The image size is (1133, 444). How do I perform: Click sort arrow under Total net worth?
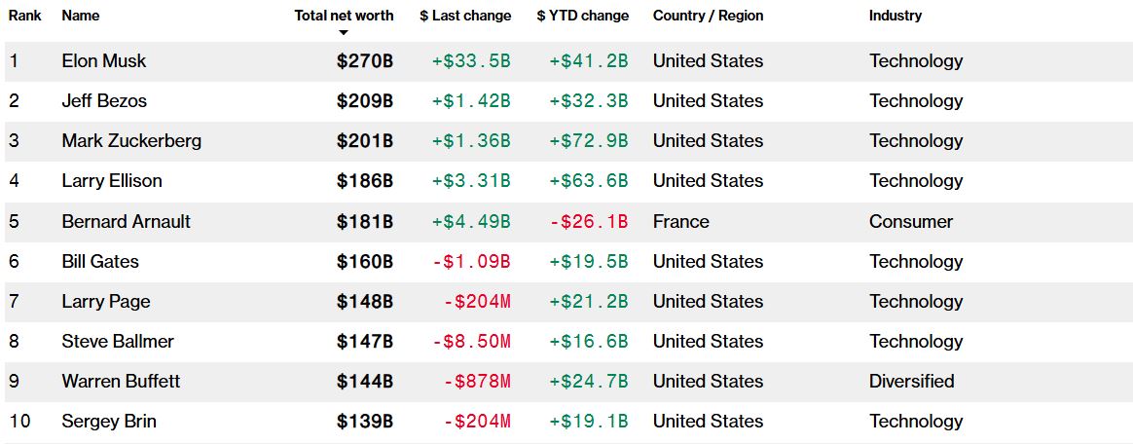343,33
